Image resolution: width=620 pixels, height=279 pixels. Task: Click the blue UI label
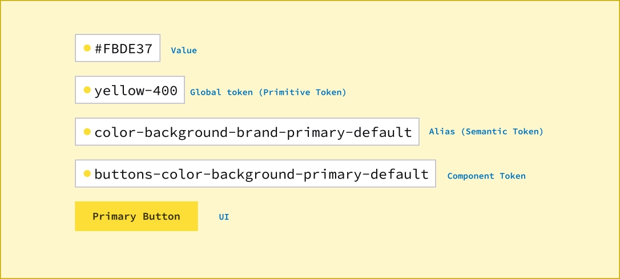[x=224, y=217]
